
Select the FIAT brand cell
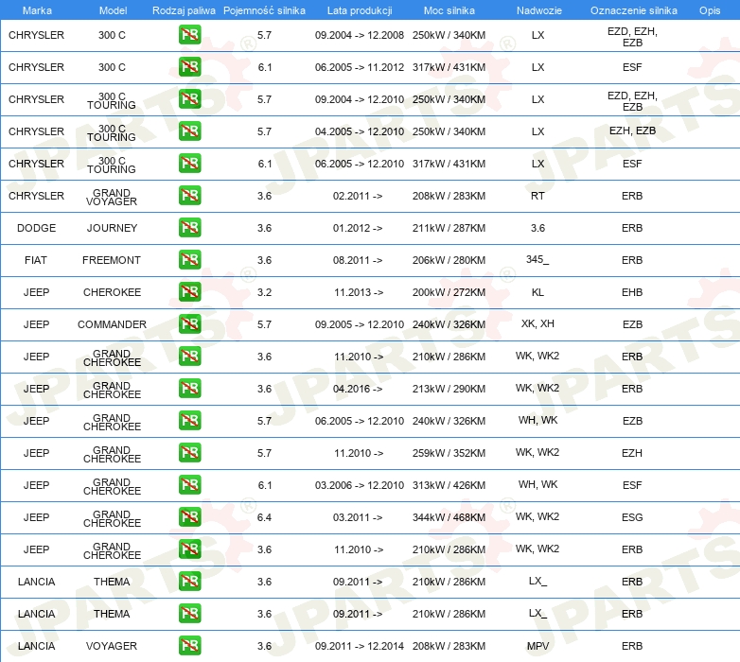[36, 260]
